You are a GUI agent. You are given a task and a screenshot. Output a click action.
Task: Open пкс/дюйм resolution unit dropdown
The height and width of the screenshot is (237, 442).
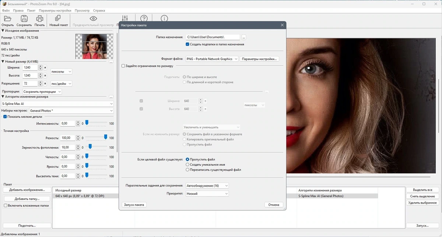coord(61,84)
